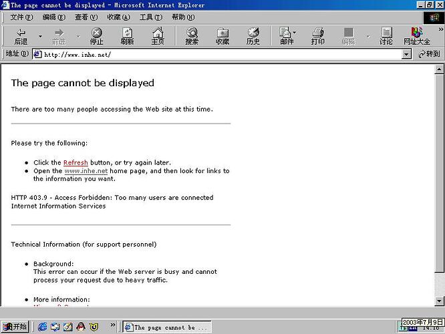Open the 开始 (Start) button on taskbar

pos(15,327)
